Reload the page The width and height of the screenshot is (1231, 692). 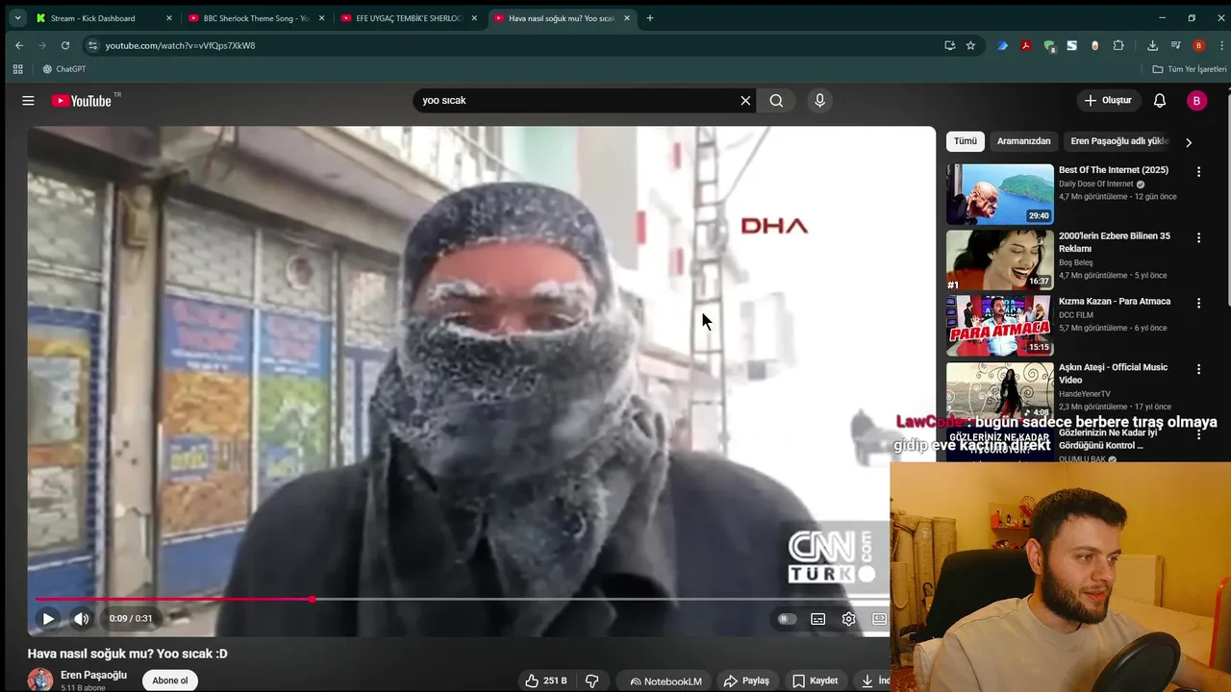65,45
